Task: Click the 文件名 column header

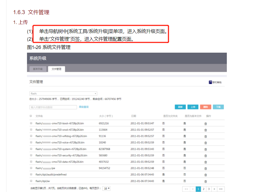Action: click(x=39, y=116)
